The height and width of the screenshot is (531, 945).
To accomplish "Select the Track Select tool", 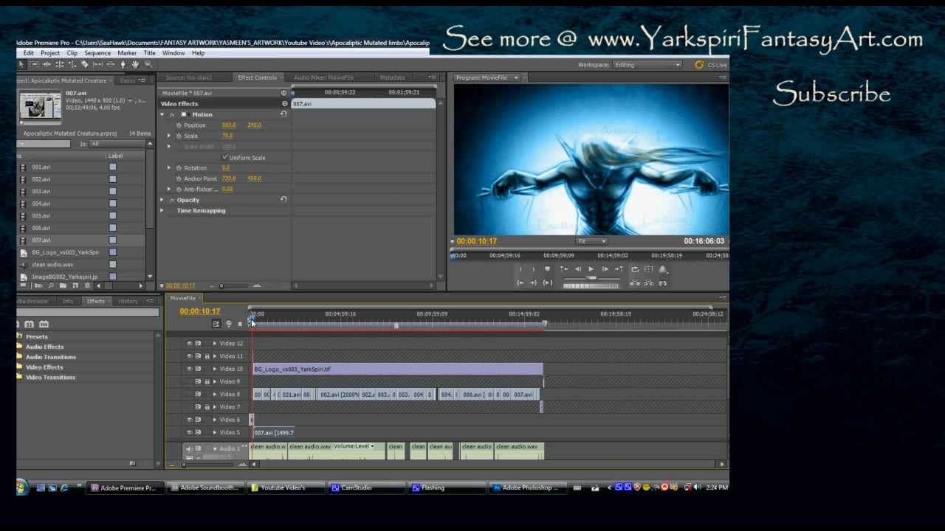I will [x=34, y=64].
